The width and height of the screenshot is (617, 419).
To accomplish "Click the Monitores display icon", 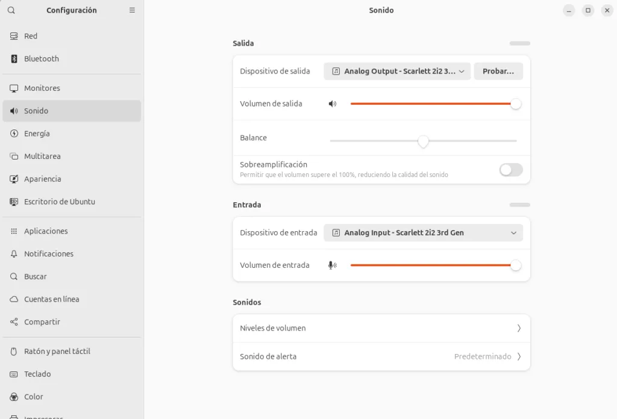I will click(x=14, y=88).
